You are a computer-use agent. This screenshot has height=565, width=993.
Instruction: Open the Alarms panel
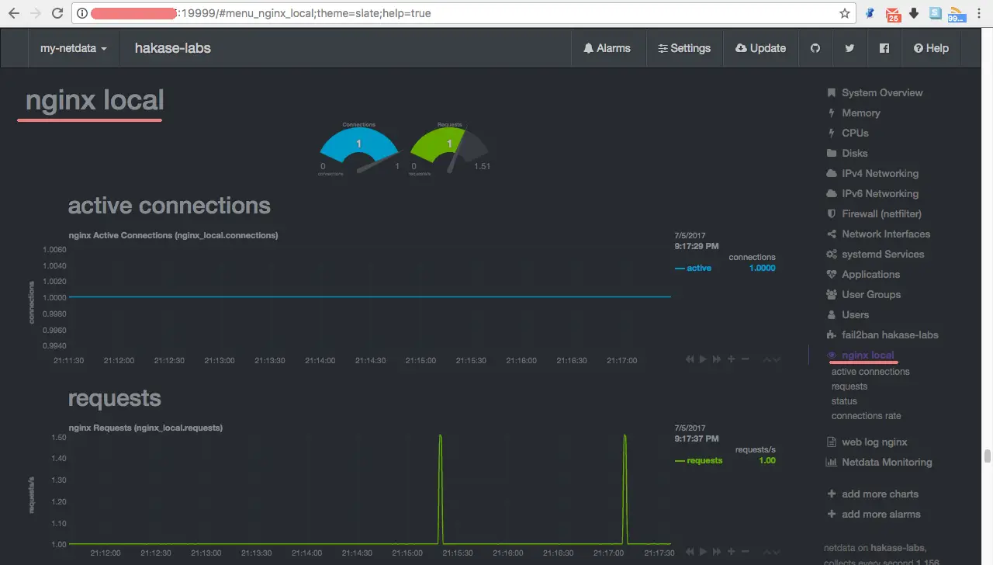coord(607,48)
